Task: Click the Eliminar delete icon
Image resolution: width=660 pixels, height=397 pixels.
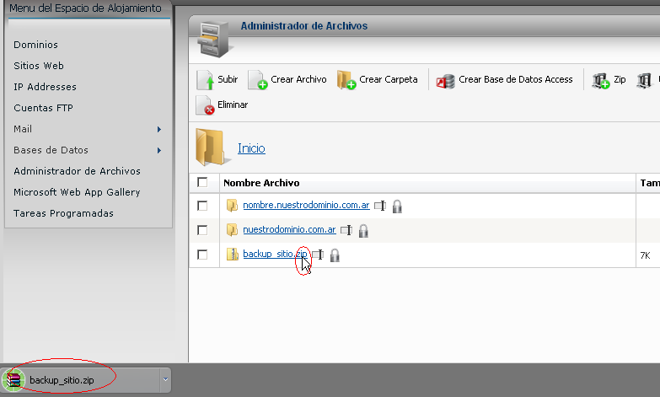Action: click(205, 105)
